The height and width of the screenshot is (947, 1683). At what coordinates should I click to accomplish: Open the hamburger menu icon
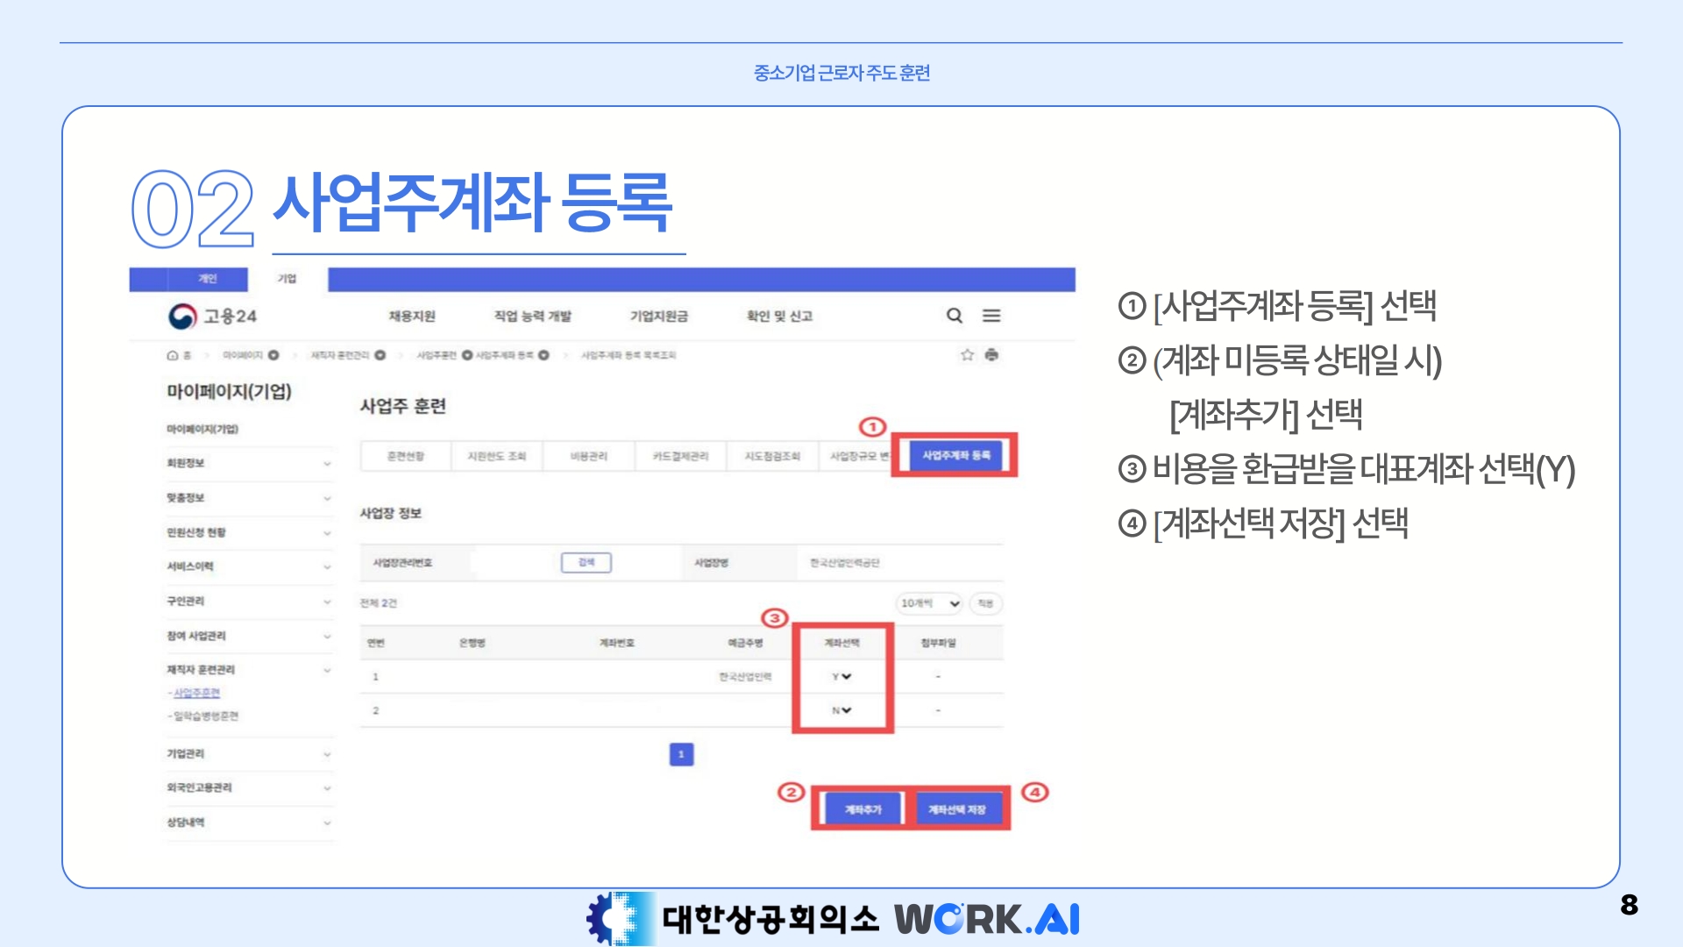pos(991,316)
